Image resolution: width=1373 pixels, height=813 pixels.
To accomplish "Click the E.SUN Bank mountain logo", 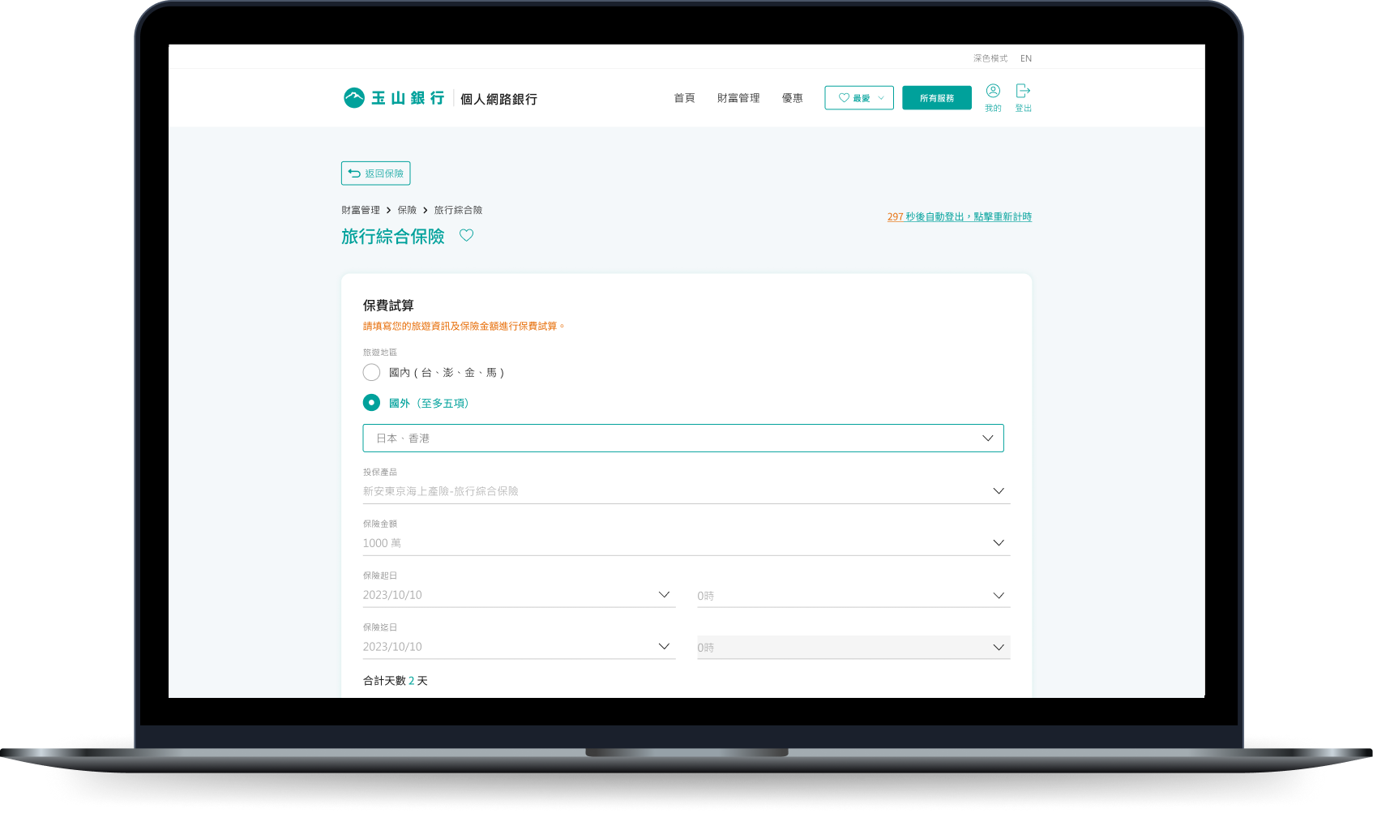I will point(354,98).
